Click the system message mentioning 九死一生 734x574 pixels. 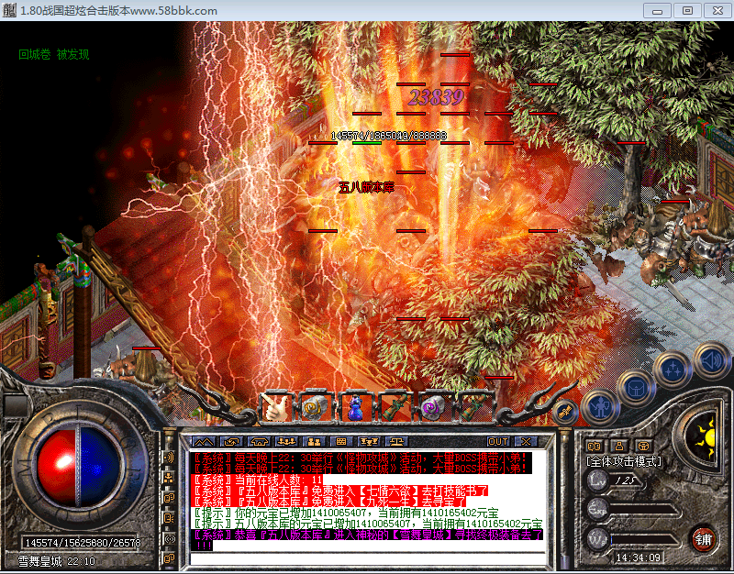point(329,502)
